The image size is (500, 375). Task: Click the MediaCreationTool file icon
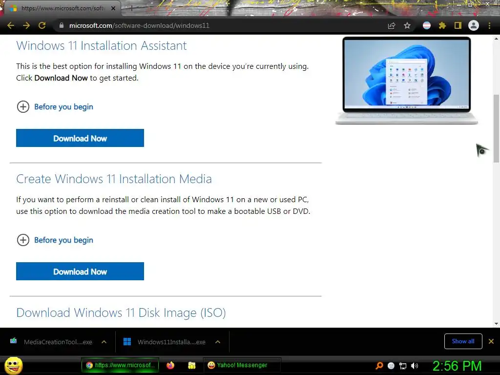(13, 341)
